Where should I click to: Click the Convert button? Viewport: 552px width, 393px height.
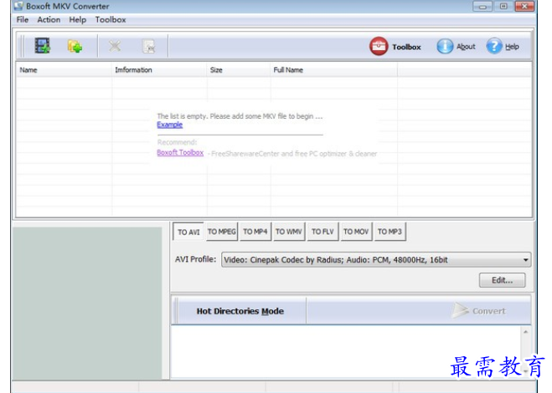point(479,311)
